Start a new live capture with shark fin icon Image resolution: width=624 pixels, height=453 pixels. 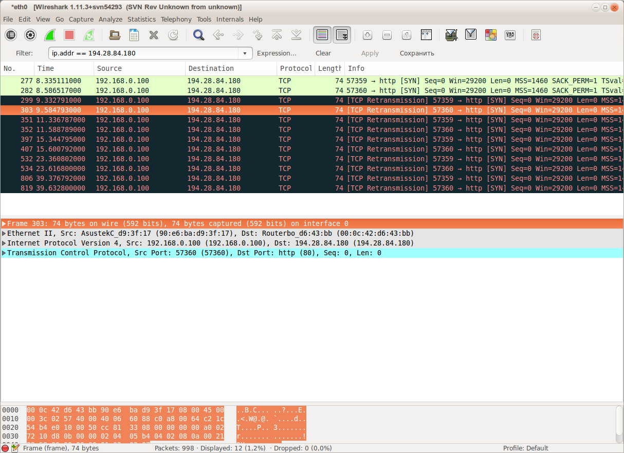coord(50,35)
